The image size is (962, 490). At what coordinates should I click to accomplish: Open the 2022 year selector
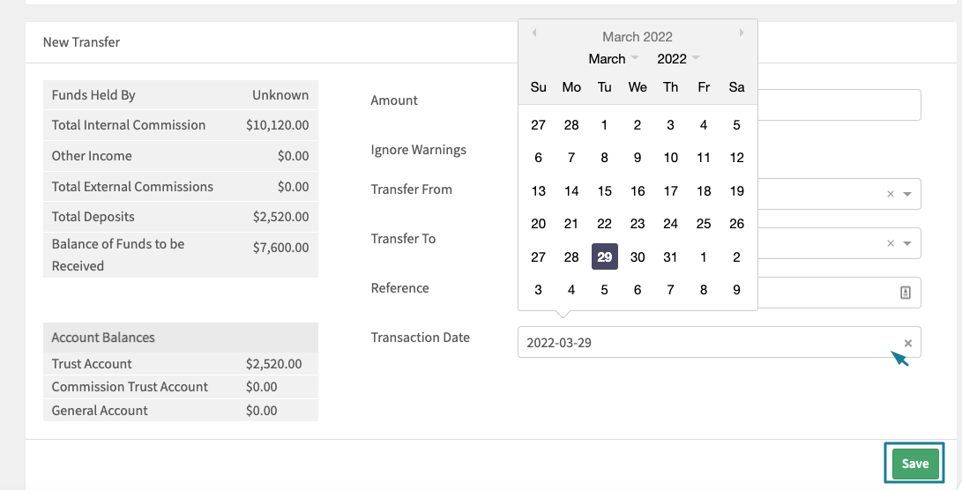pyautogui.click(x=678, y=59)
